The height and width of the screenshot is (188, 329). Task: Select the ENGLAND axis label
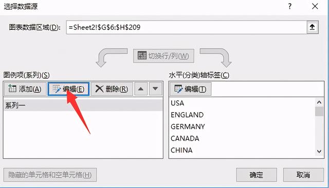(187, 115)
